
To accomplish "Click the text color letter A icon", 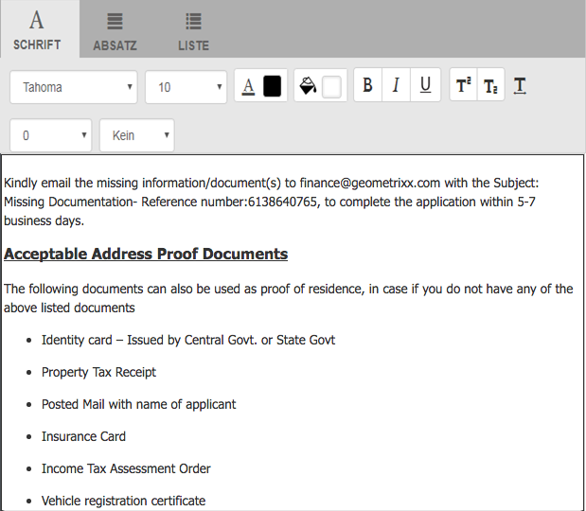I will point(248,86).
